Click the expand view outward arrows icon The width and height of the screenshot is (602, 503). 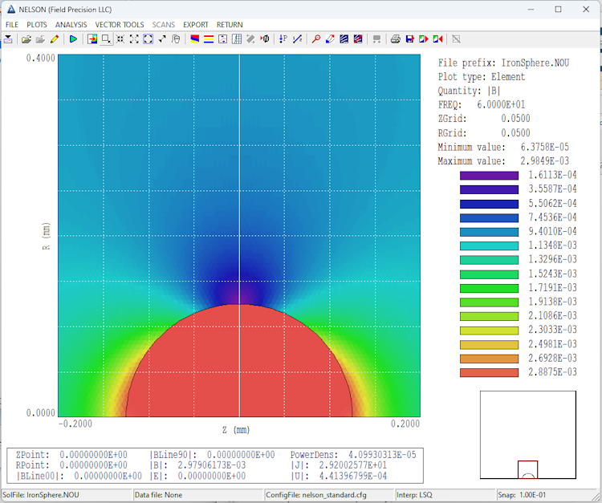[x=134, y=39]
